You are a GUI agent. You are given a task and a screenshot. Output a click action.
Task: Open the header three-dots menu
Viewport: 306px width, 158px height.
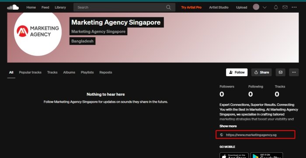coord(294,7)
